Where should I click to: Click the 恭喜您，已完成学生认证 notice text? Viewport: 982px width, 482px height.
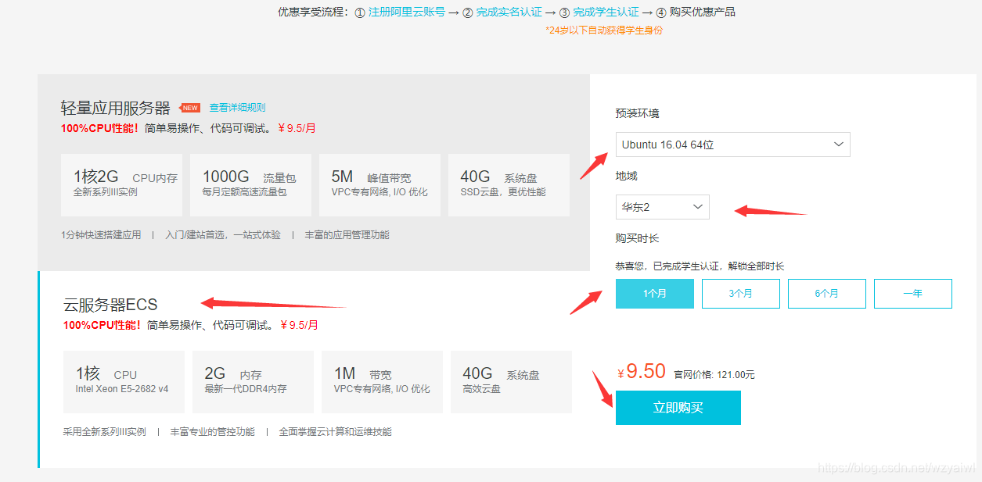[700, 266]
